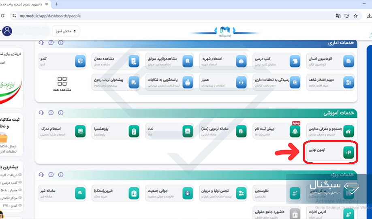
Task: Click the translate page icon
Action: coord(338,16)
